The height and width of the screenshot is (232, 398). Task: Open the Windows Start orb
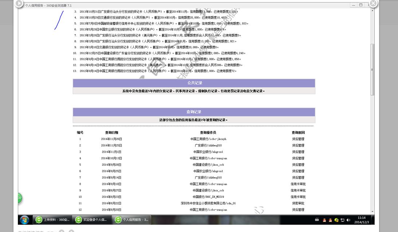pyautogui.click(x=25, y=220)
